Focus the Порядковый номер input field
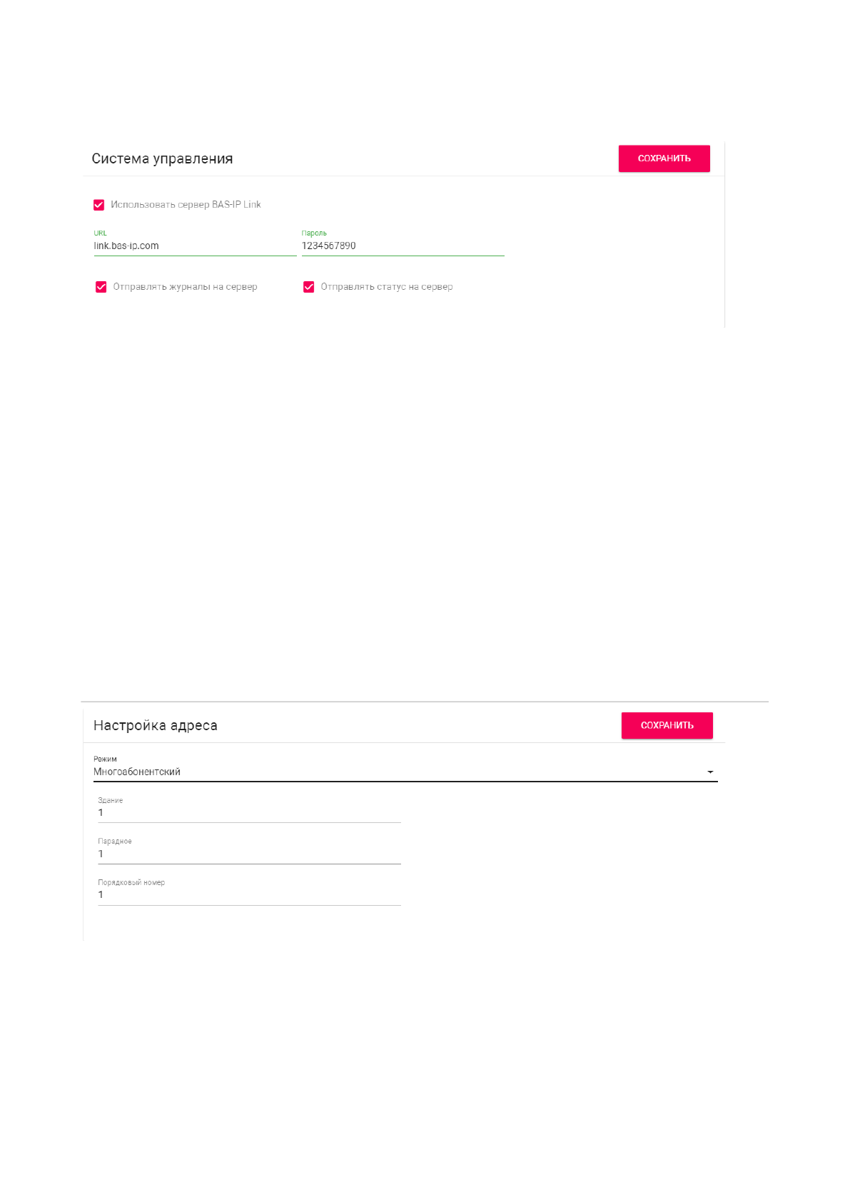Image resolution: width=850 pixels, height=1202 pixels. [248, 895]
